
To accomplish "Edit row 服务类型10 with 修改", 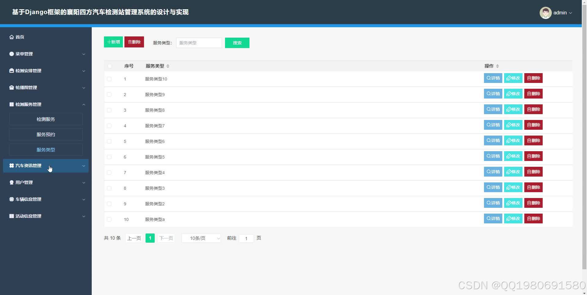I will (x=513, y=78).
